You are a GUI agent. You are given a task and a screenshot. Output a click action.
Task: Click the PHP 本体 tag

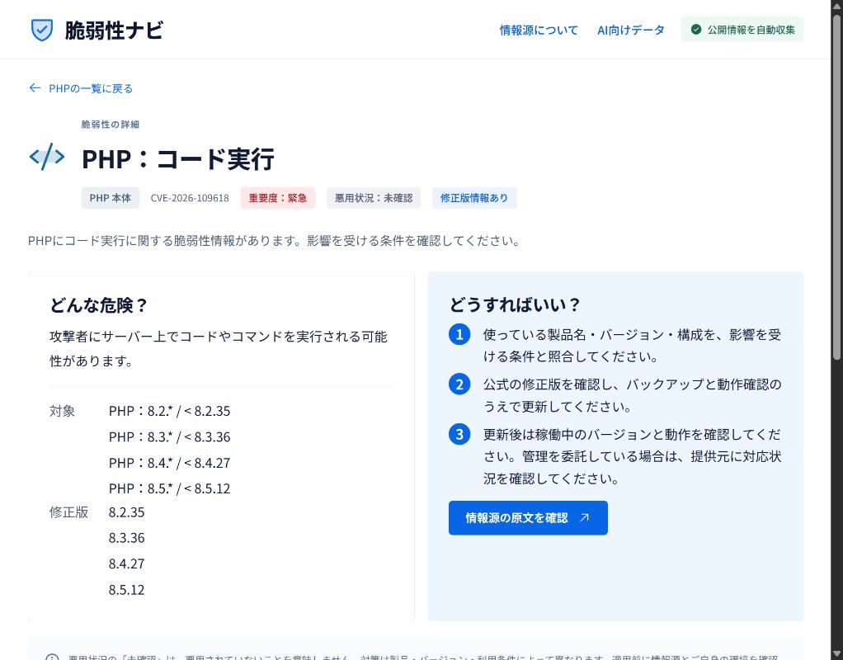(111, 198)
